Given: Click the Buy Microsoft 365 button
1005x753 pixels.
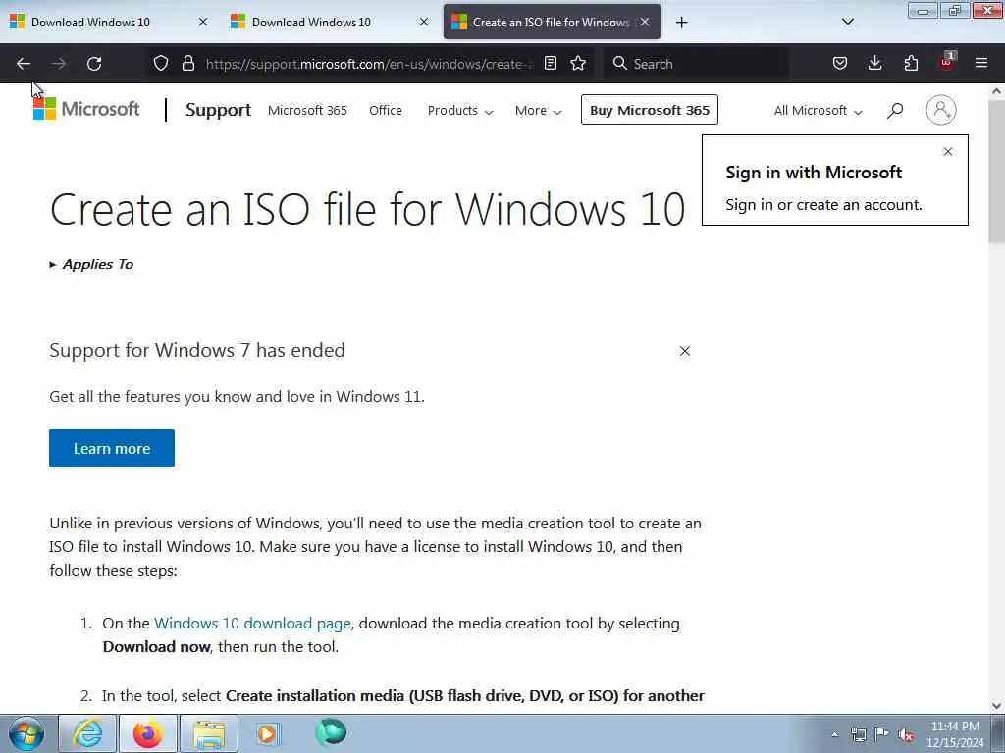Looking at the screenshot, I should coord(650,110).
